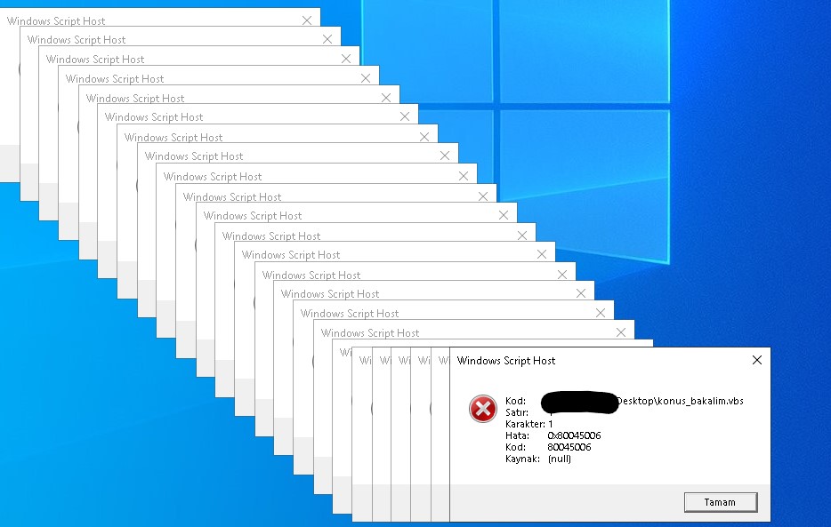The width and height of the screenshot is (831, 527).
Task: Click the Kaynak: (null) line
Action: (x=538, y=459)
